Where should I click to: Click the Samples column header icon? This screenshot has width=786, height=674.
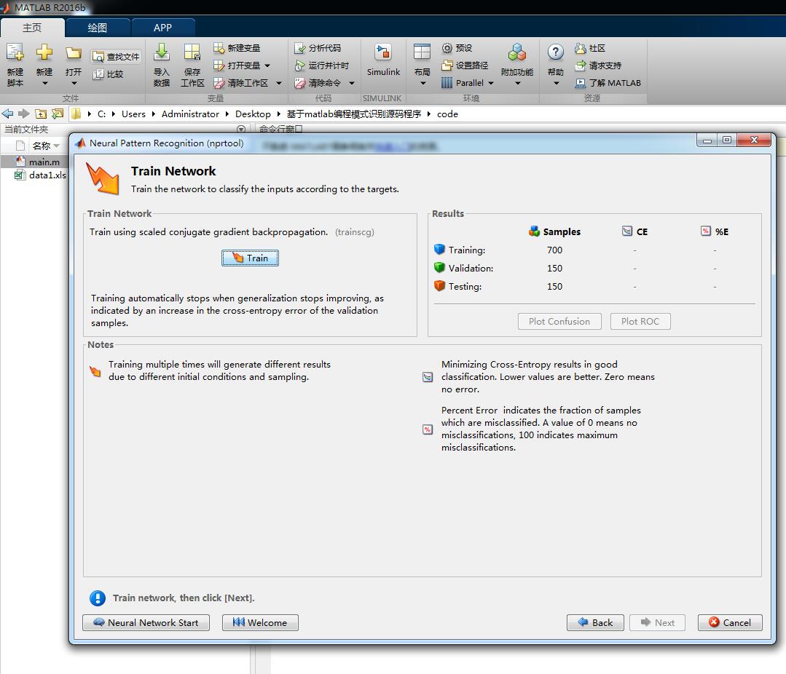coord(535,231)
